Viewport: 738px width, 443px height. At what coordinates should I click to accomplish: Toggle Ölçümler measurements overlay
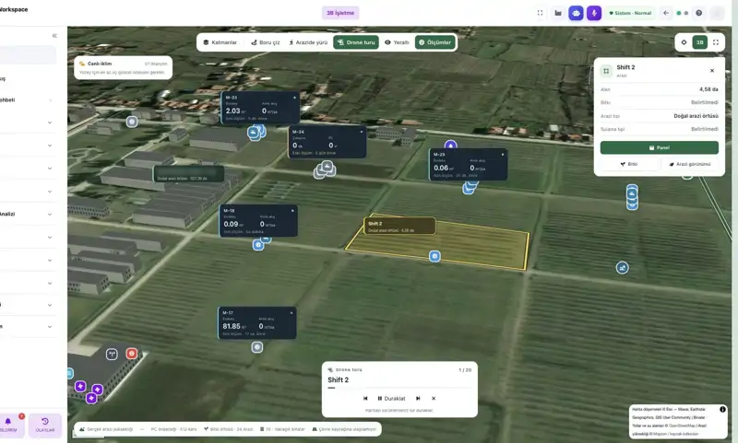(x=434, y=42)
